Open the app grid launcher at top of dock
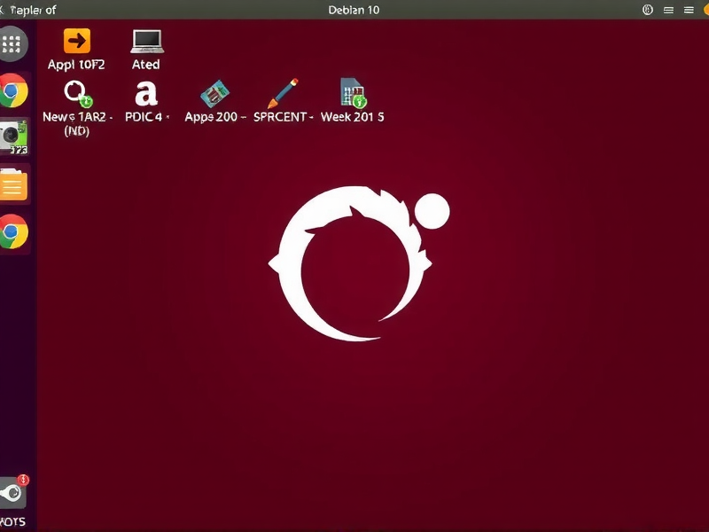This screenshot has width=709, height=532. (12, 42)
